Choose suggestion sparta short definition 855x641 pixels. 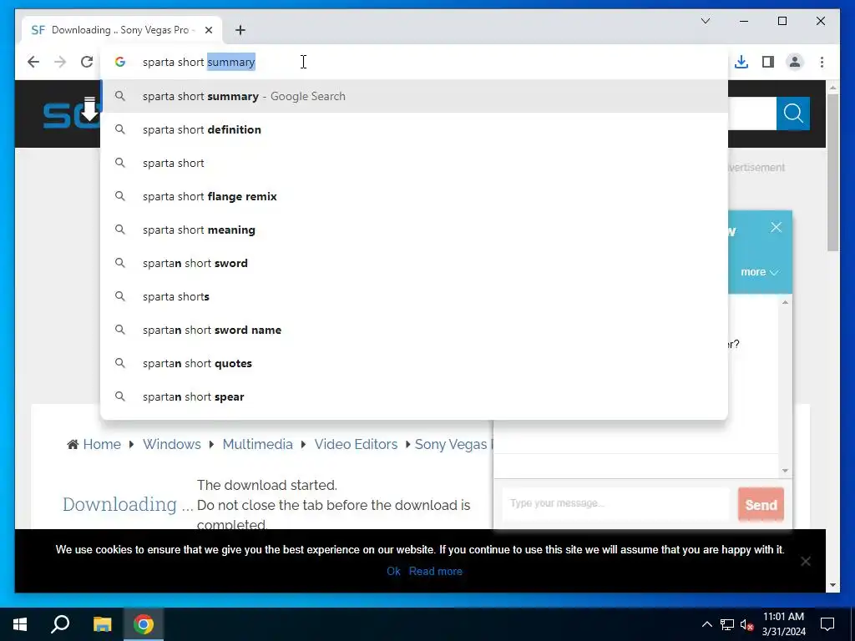pyautogui.click(x=414, y=129)
